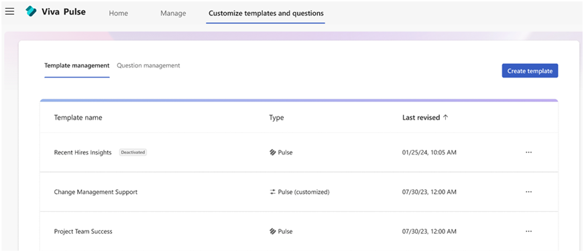Sort by the Type column header
This screenshot has height=252, width=584.
276,118
